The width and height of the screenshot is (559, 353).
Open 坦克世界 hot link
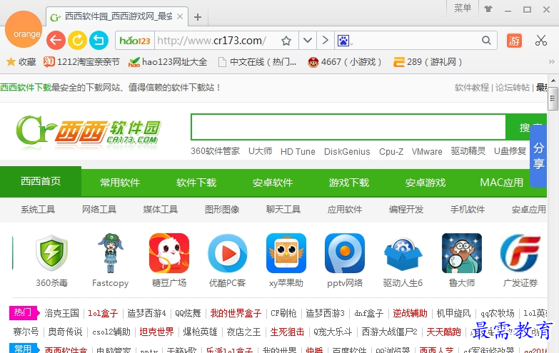coord(156,332)
